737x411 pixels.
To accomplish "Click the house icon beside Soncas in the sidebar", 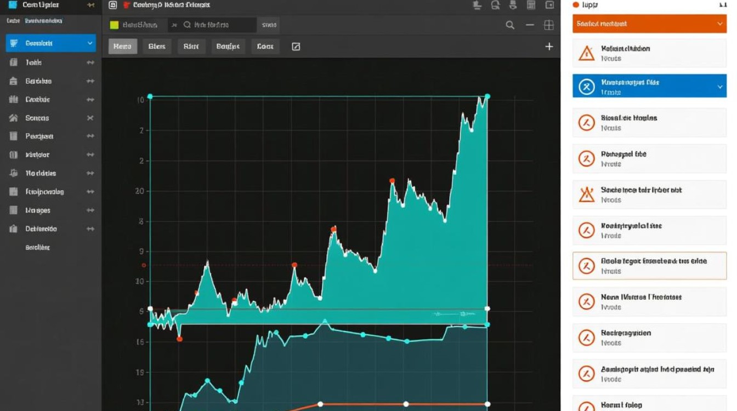I will [x=14, y=118].
